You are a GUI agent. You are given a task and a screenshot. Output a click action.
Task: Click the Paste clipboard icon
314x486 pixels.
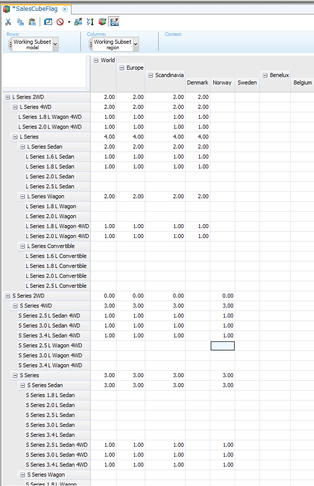(32, 22)
